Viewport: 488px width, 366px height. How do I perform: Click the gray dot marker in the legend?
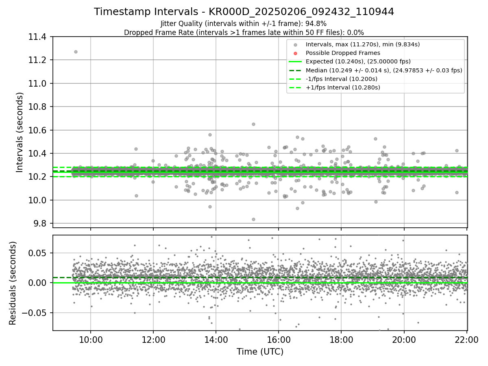tap(296, 45)
